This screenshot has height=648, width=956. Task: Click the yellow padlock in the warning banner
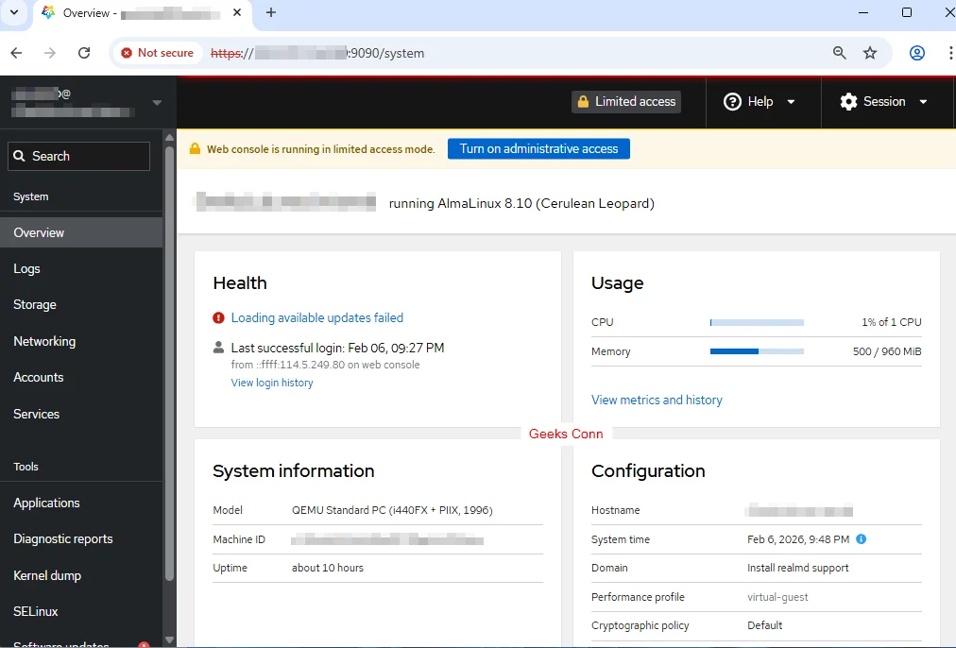click(x=194, y=148)
